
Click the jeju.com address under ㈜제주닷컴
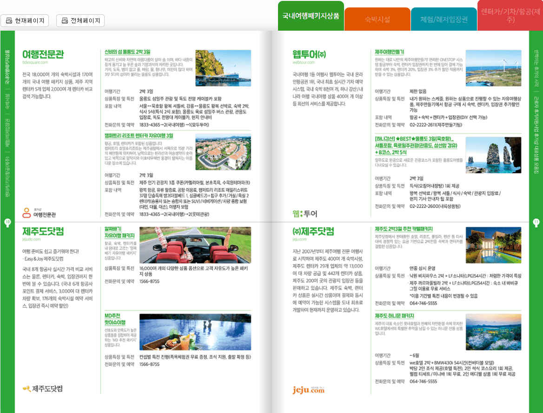click(299, 239)
